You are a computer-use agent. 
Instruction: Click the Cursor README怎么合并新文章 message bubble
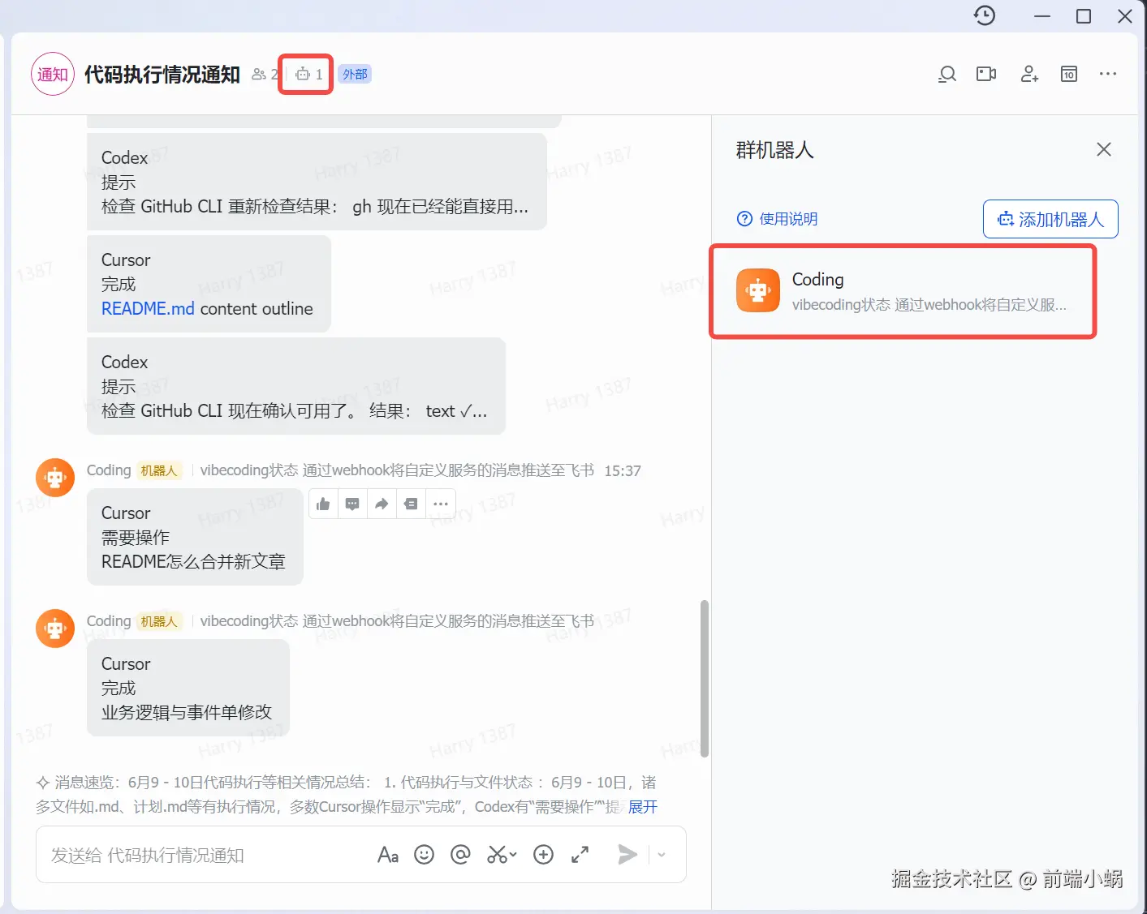click(x=195, y=537)
